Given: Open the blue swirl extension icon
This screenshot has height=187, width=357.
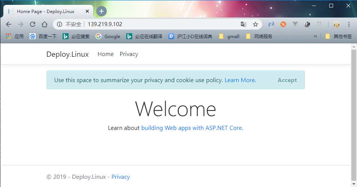Looking at the screenshot, I should [x=271, y=24].
